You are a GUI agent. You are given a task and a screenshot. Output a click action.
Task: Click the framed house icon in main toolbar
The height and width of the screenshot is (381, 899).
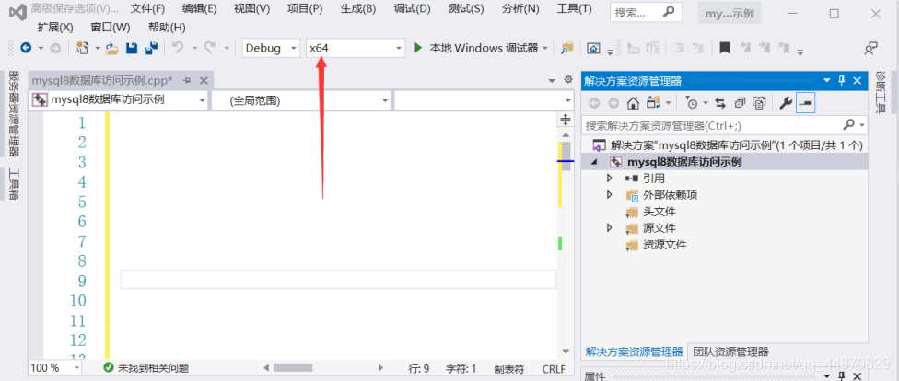coord(593,49)
